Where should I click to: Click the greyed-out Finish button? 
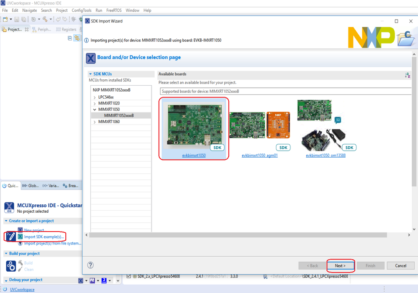point(371,265)
